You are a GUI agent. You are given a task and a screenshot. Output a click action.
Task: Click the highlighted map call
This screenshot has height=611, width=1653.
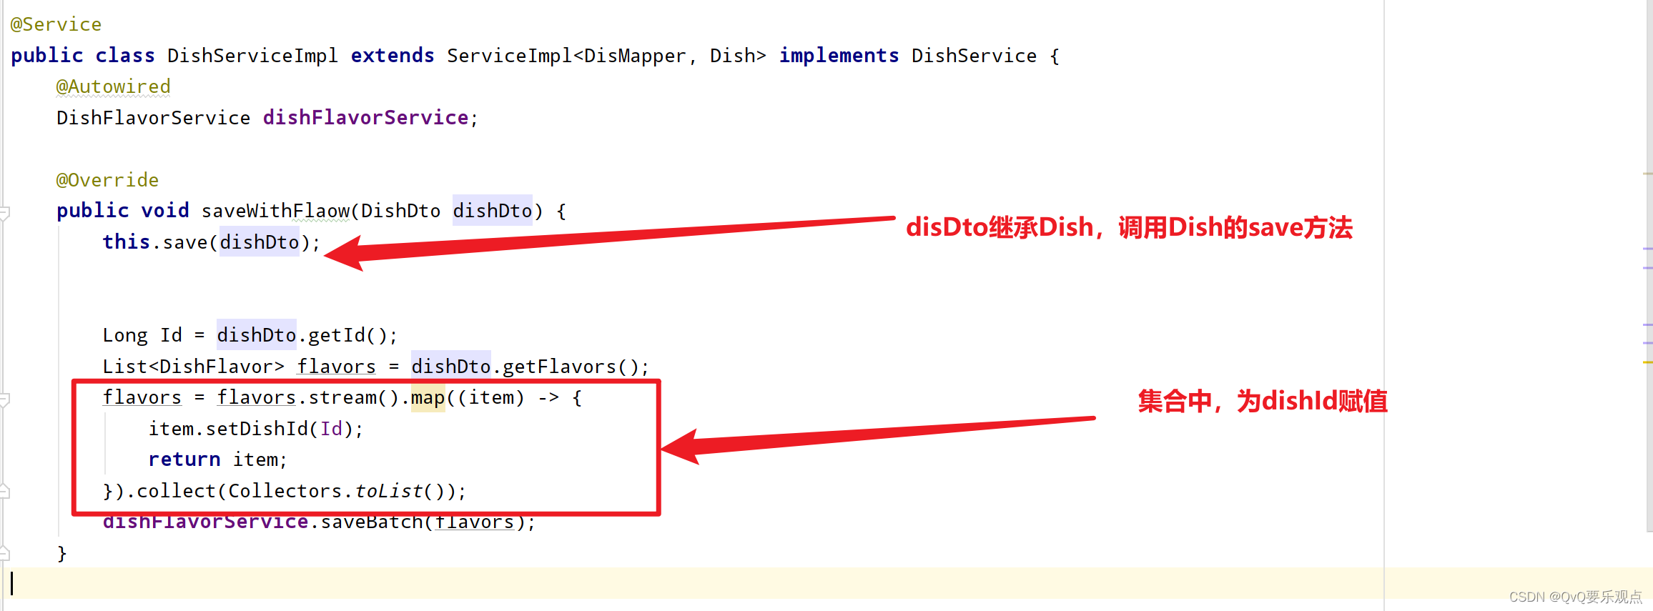[428, 397]
